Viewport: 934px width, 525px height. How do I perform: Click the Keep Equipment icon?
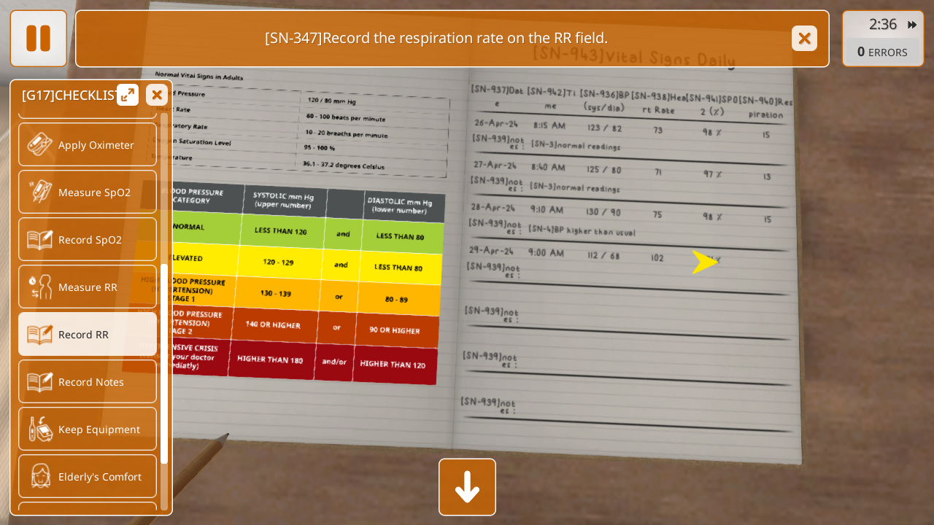(x=40, y=429)
